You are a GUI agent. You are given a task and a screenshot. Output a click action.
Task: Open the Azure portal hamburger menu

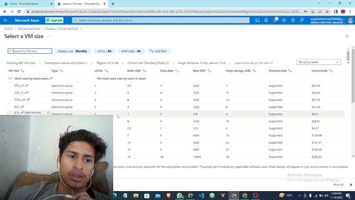tap(6, 20)
